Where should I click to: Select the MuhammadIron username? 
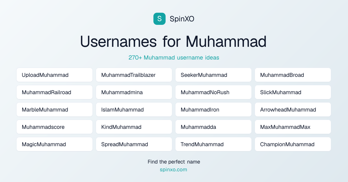coord(213,109)
